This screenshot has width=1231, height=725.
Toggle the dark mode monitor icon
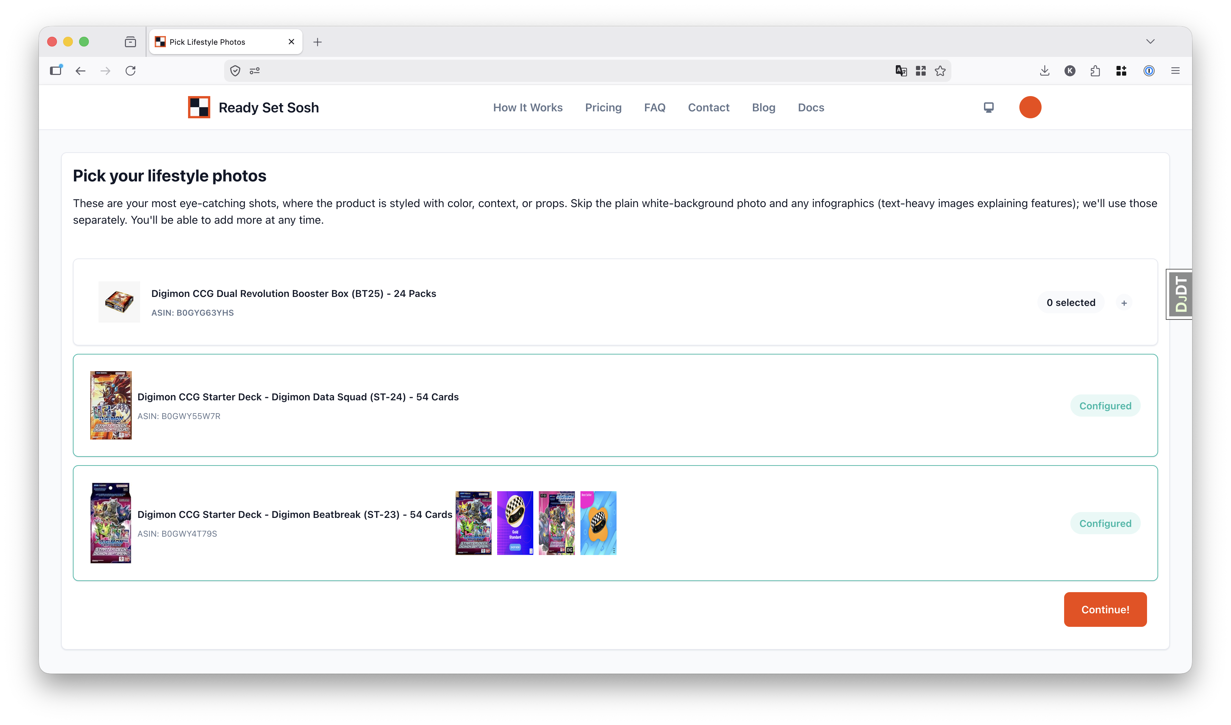point(988,108)
